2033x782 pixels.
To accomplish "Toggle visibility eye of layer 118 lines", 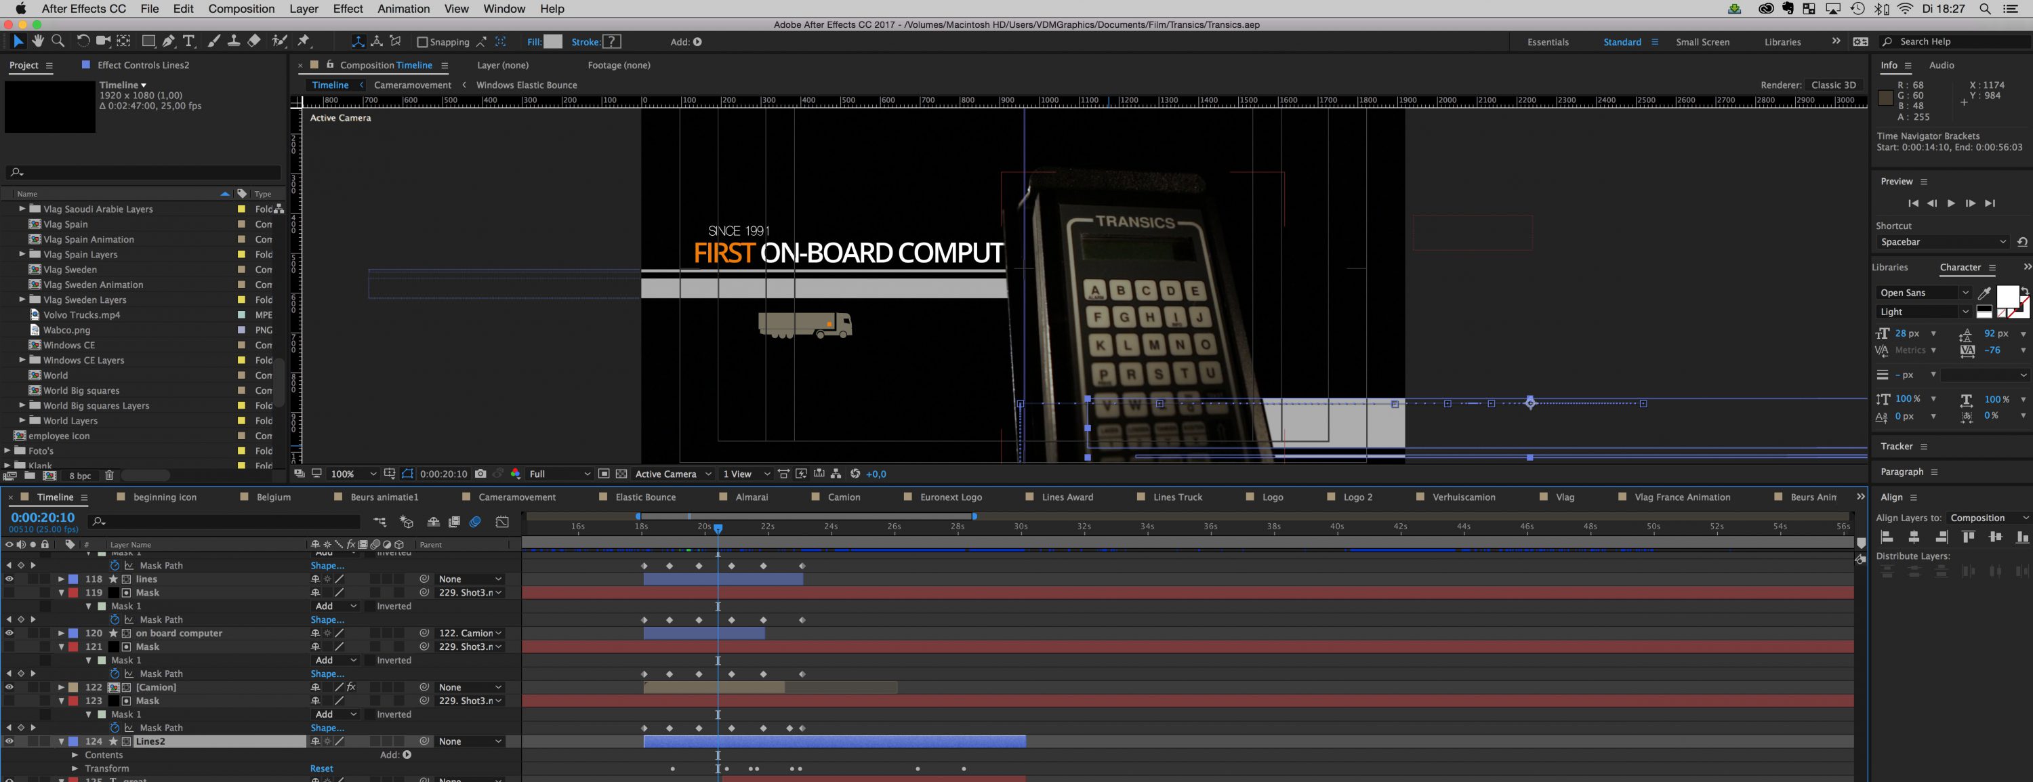I will pos(9,579).
